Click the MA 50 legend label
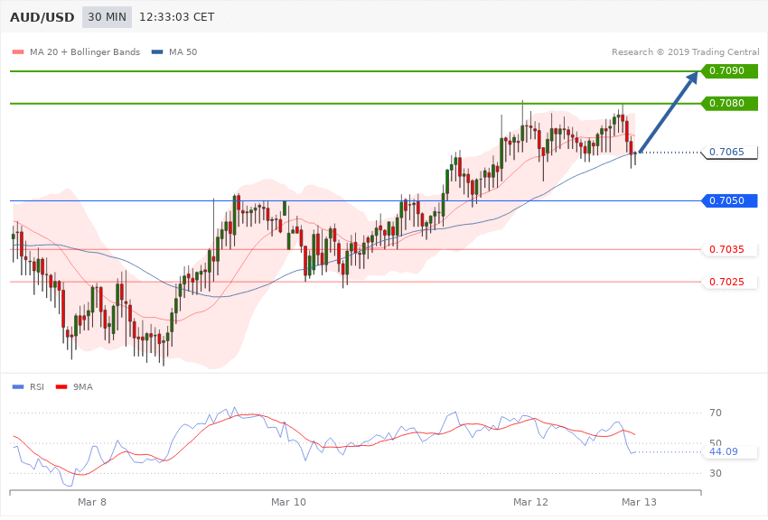 (183, 51)
